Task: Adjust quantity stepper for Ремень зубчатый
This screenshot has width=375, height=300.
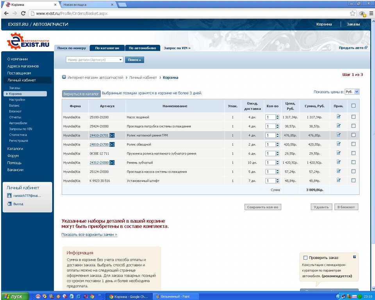Action: pos(277,162)
